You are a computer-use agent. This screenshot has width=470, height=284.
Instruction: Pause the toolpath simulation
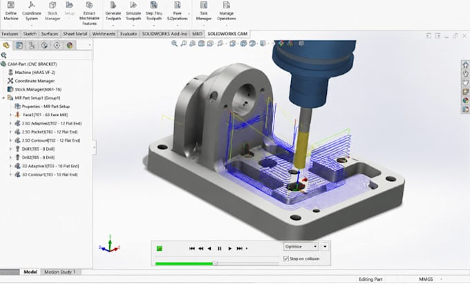(219, 248)
